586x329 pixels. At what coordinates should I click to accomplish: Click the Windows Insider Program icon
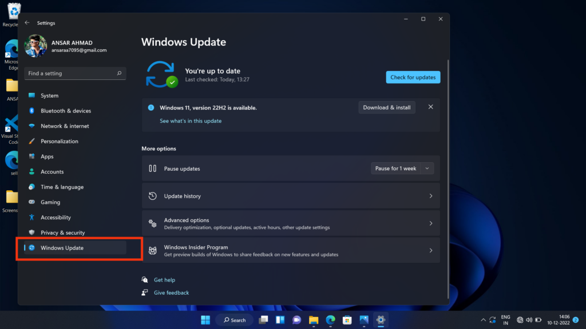coord(152,250)
